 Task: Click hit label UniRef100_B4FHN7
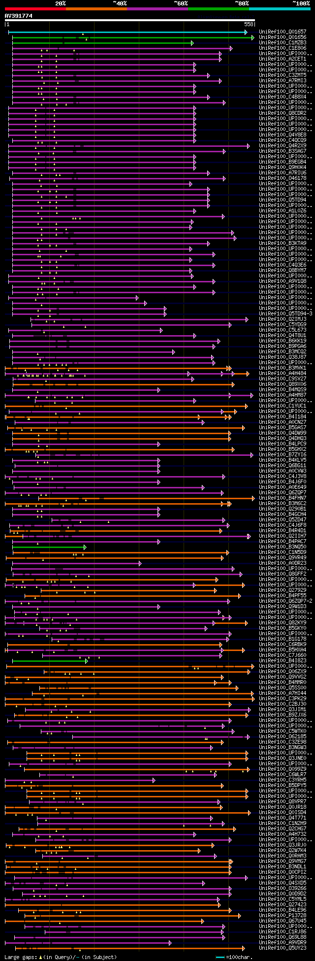click(x=283, y=498)
